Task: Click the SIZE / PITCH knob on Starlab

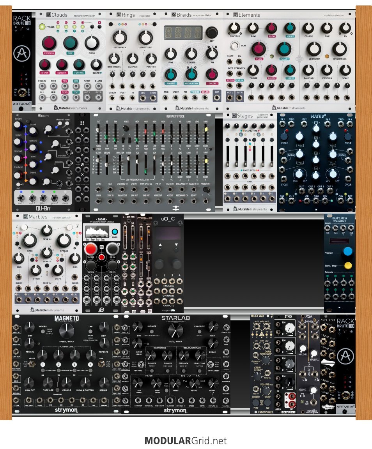Action: [175, 331]
